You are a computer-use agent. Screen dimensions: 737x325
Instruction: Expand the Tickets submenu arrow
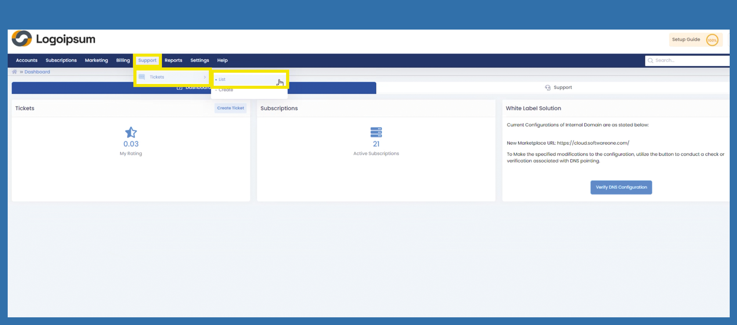pos(205,77)
